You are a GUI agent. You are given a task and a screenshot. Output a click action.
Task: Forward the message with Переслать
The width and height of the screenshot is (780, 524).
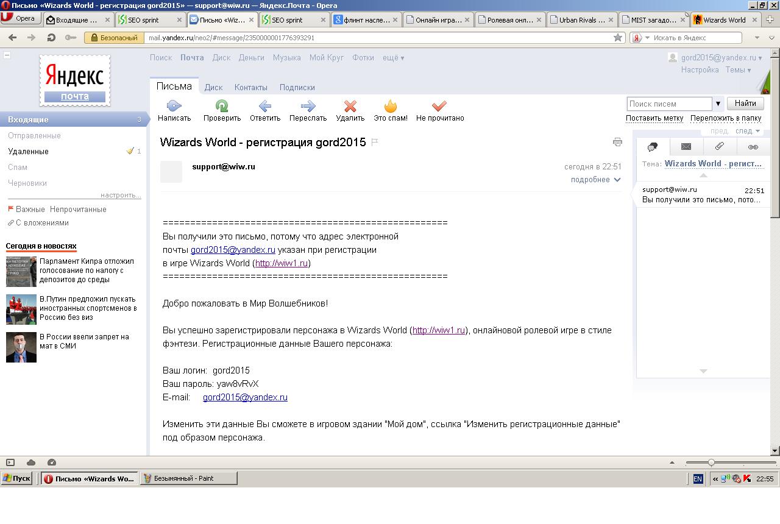[x=308, y=106]
